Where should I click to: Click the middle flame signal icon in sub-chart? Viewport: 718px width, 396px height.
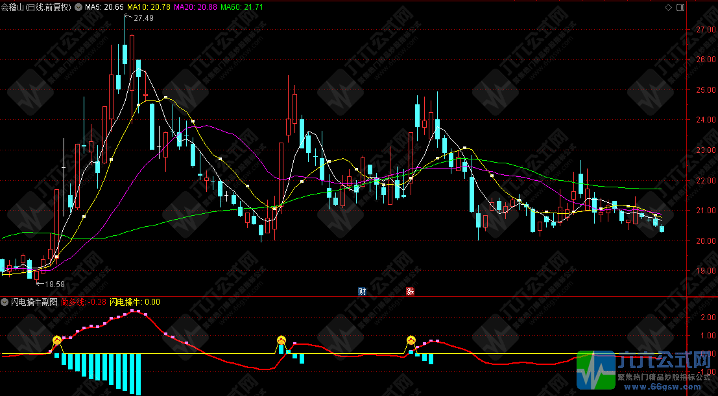[281, 340]
